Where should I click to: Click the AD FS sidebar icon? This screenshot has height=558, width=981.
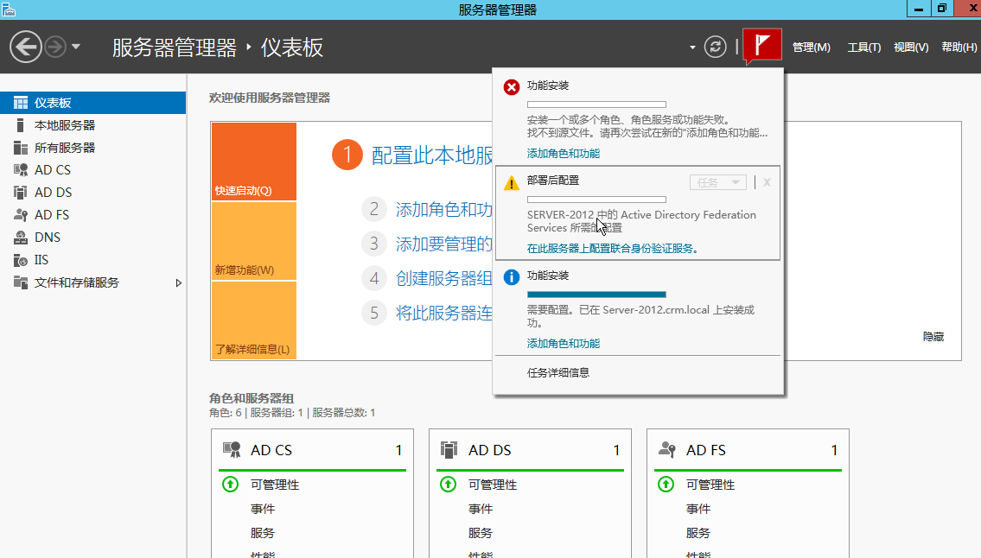[x=21, y=215]
